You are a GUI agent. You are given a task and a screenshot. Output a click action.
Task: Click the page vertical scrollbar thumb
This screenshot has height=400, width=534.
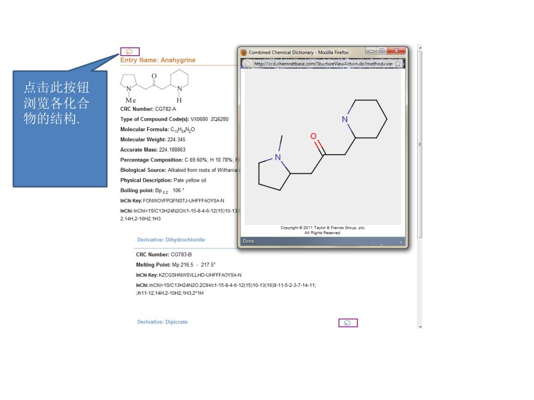(420, 145)
